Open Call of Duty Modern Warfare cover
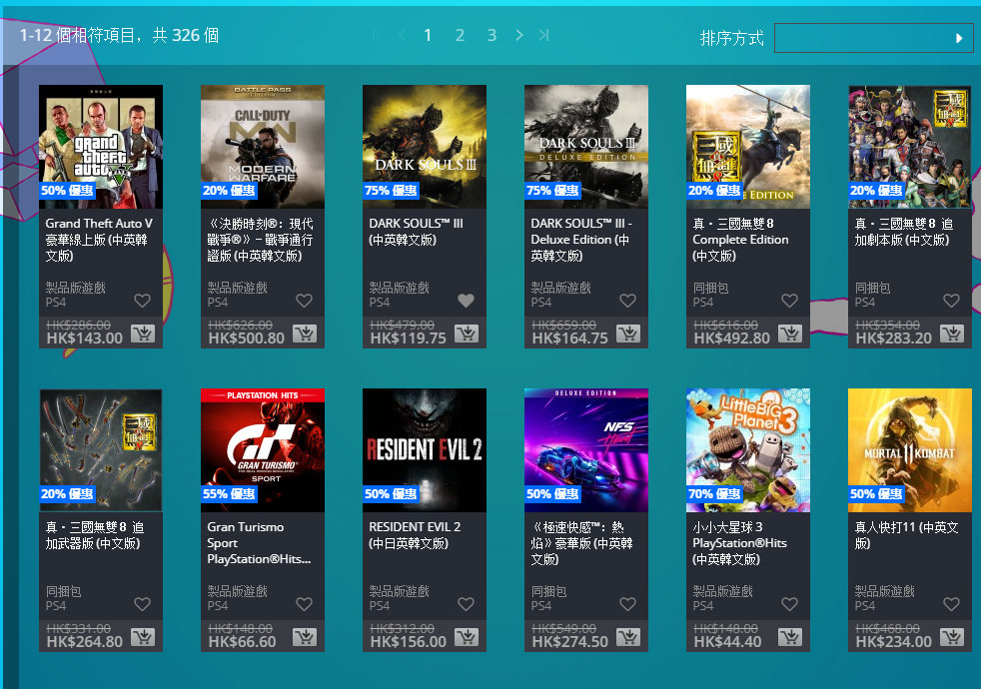Image resolution: width=981 pixels, height=689 pixels. [x=263, y=147]
